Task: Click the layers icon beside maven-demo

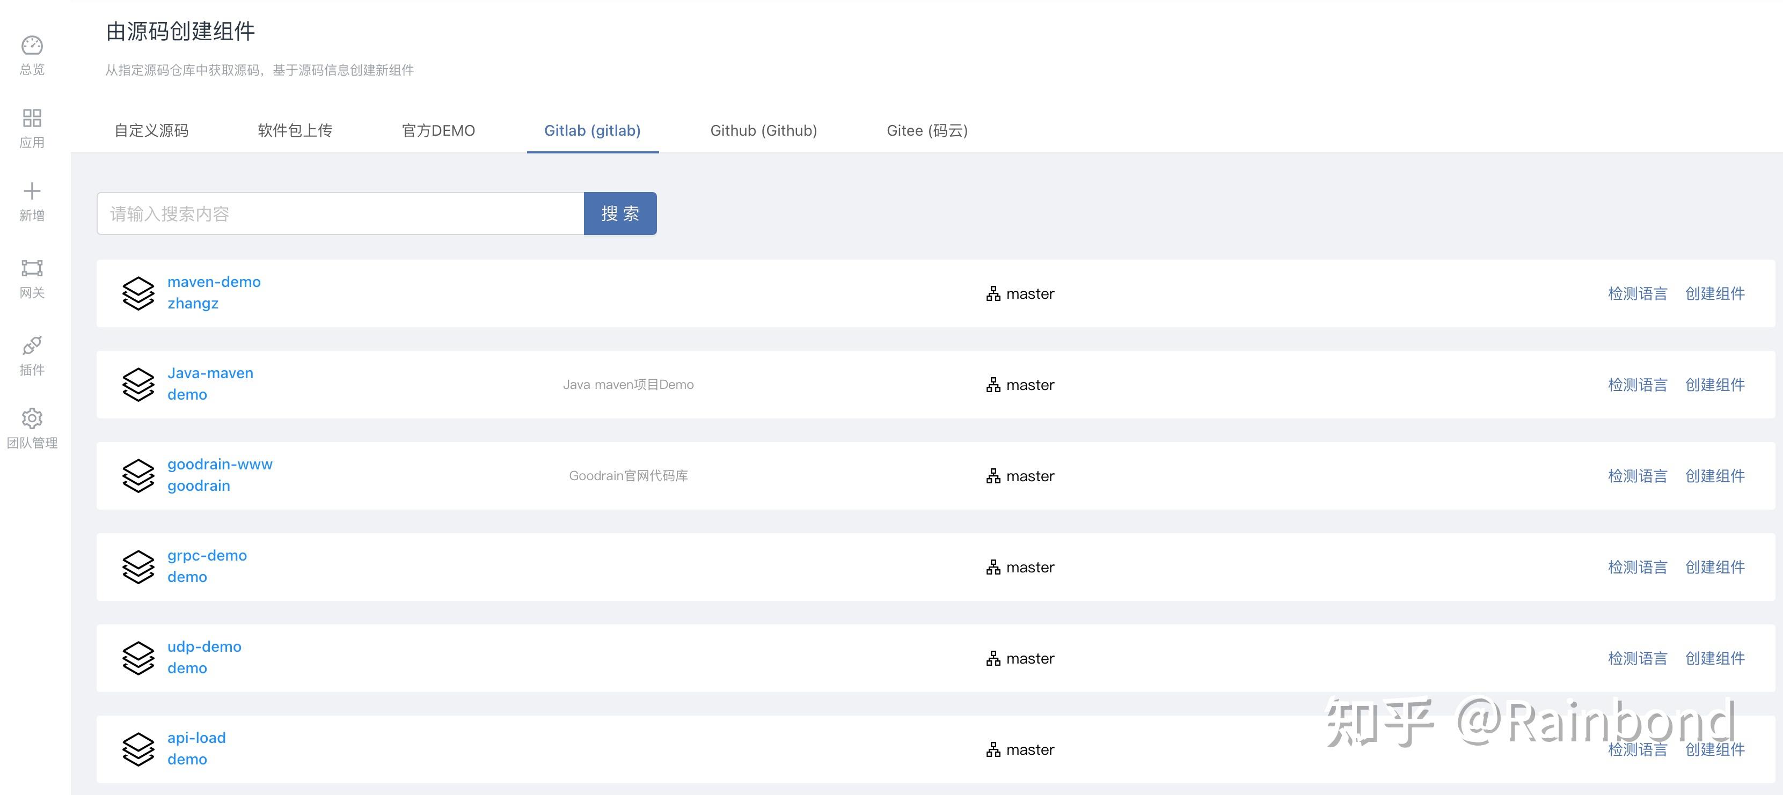Action: (138, 293)
